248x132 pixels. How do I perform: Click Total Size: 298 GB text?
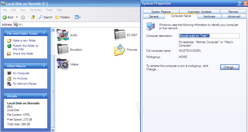click(x=19, y=124)
